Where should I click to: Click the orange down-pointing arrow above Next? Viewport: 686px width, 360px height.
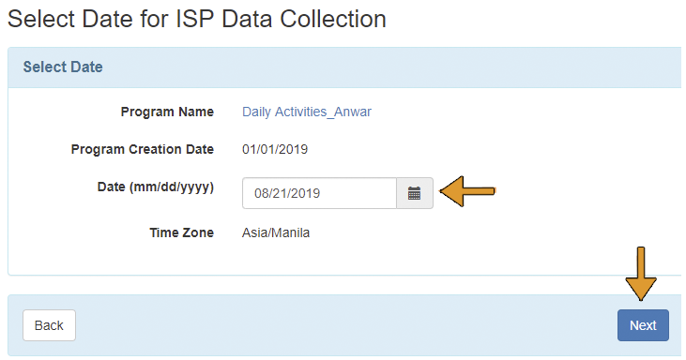pos(641,274)
